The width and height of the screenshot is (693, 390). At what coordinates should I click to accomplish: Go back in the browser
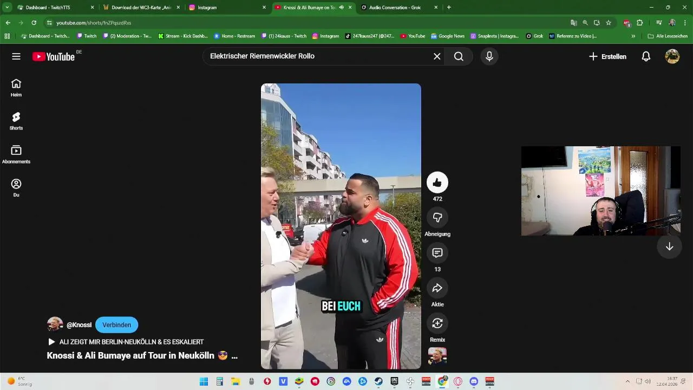tap(8, 23)
